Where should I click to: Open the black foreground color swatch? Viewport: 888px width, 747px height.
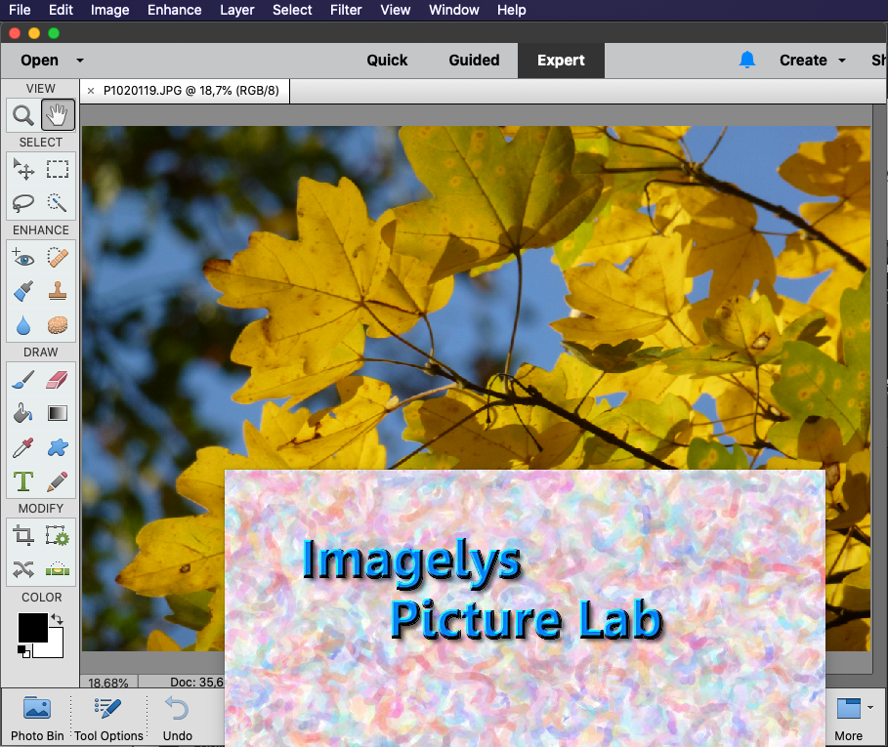32,628
